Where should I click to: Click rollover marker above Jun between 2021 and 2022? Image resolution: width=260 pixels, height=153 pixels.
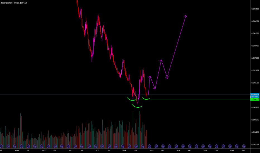click(x=55, y=146)
